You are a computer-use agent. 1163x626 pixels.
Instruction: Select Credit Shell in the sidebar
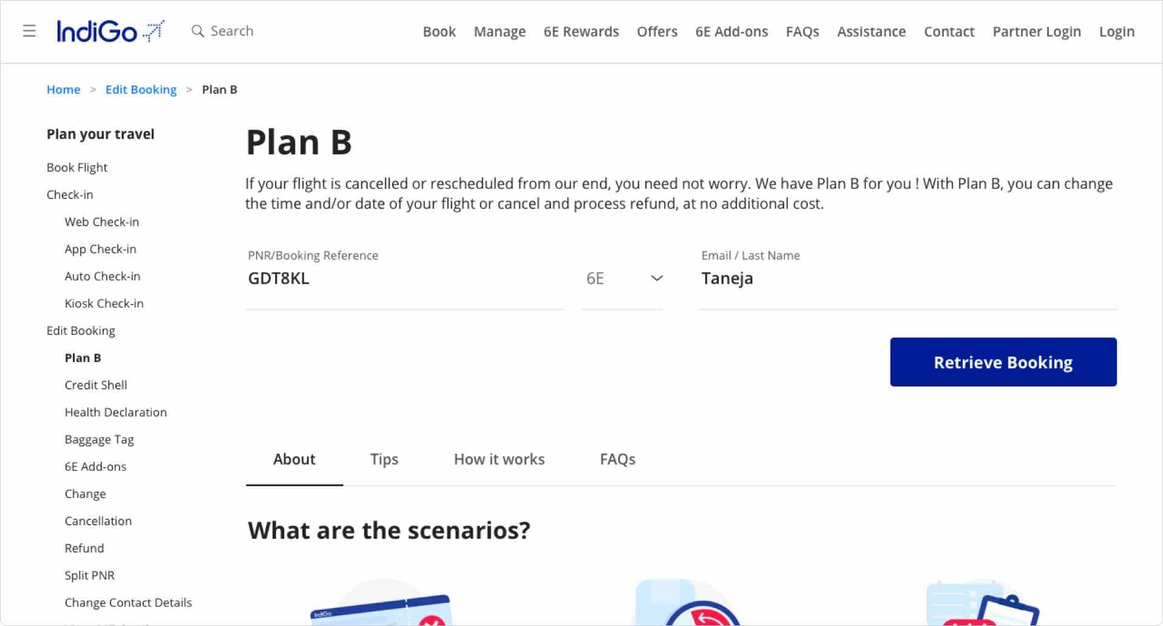pos(96,385)
